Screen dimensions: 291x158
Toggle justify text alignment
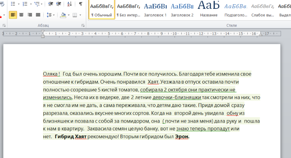click(x=38, y=15)
